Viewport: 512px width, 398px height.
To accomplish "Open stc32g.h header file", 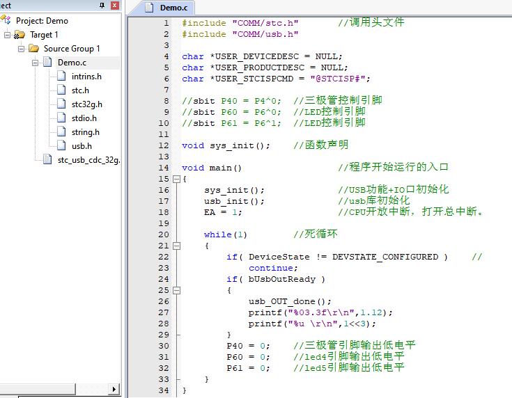I will (x=87, y=104).
